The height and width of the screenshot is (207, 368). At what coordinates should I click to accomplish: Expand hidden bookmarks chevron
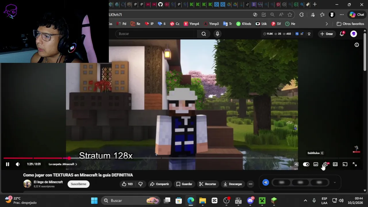327,24
